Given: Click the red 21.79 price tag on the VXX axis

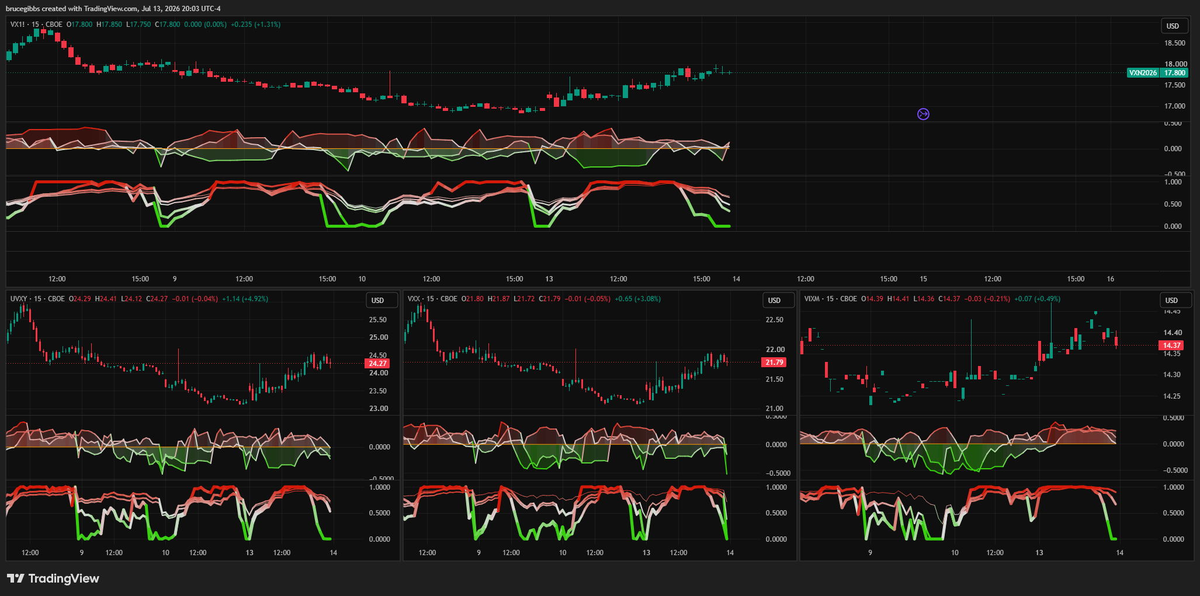Looking at the screenshot, I should tap(774, 363).
